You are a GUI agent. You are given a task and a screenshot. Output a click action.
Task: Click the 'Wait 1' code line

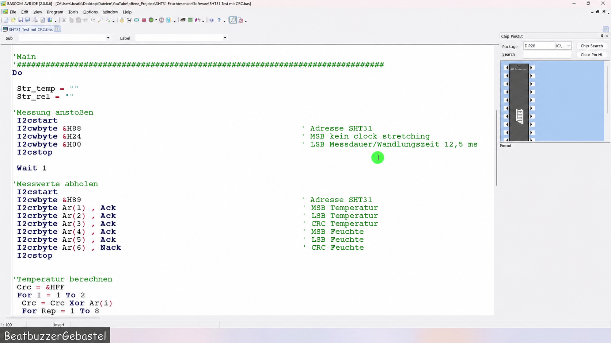pos(31,168)
